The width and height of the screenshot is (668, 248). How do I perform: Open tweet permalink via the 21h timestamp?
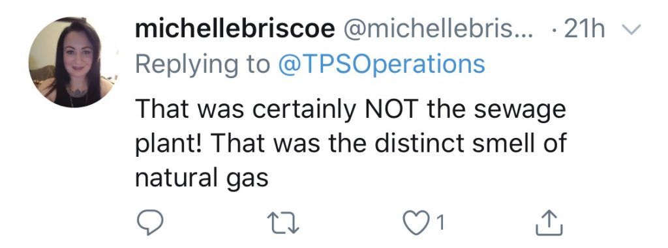coord(584,29)
